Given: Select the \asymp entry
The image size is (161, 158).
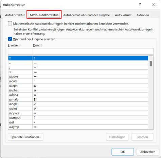Looking at the screenshot, I should (78, 127).
